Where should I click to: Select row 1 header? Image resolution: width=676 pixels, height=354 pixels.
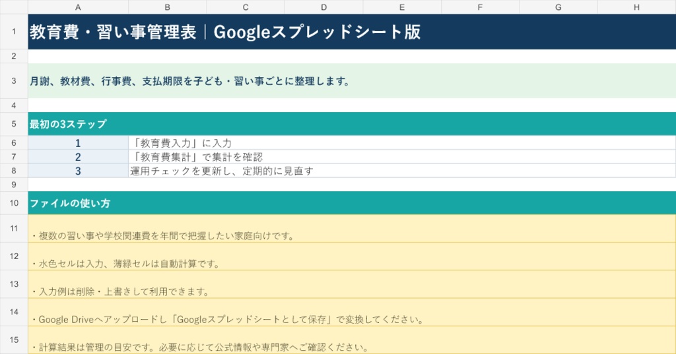click(14, 32)
